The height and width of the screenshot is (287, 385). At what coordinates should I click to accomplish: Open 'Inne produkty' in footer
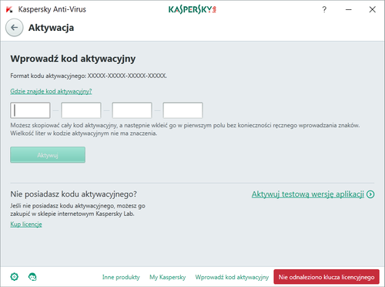click(121, 277)
